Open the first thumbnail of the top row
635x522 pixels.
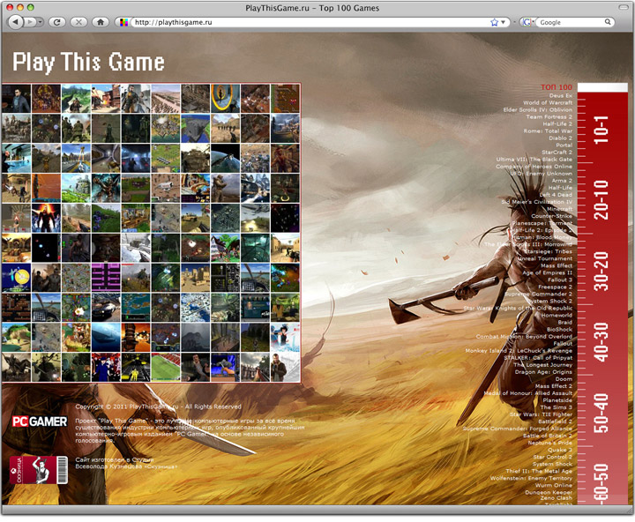coord(16,99)
